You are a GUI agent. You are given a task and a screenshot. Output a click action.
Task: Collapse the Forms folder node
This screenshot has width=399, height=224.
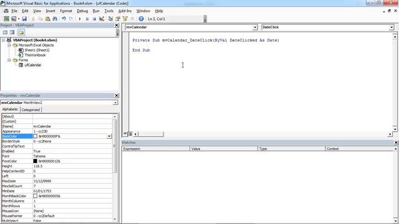[x=9, y=60]
